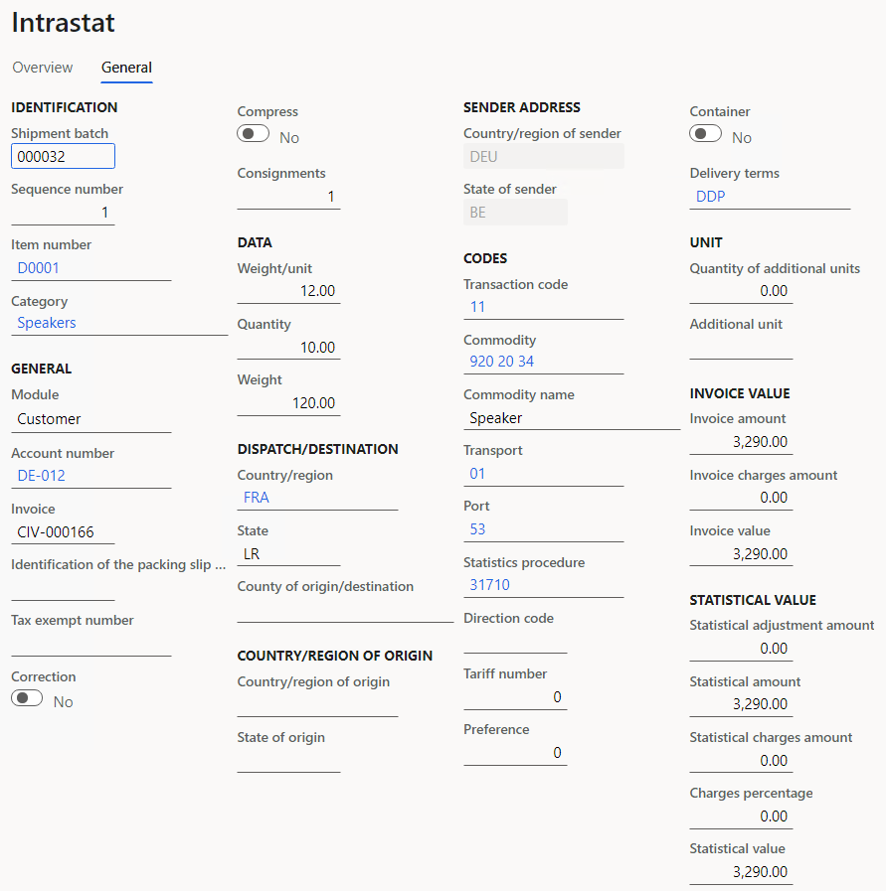Click the Shipment batch field
This screenshot has height=891, width=886.
pos(63,155)
